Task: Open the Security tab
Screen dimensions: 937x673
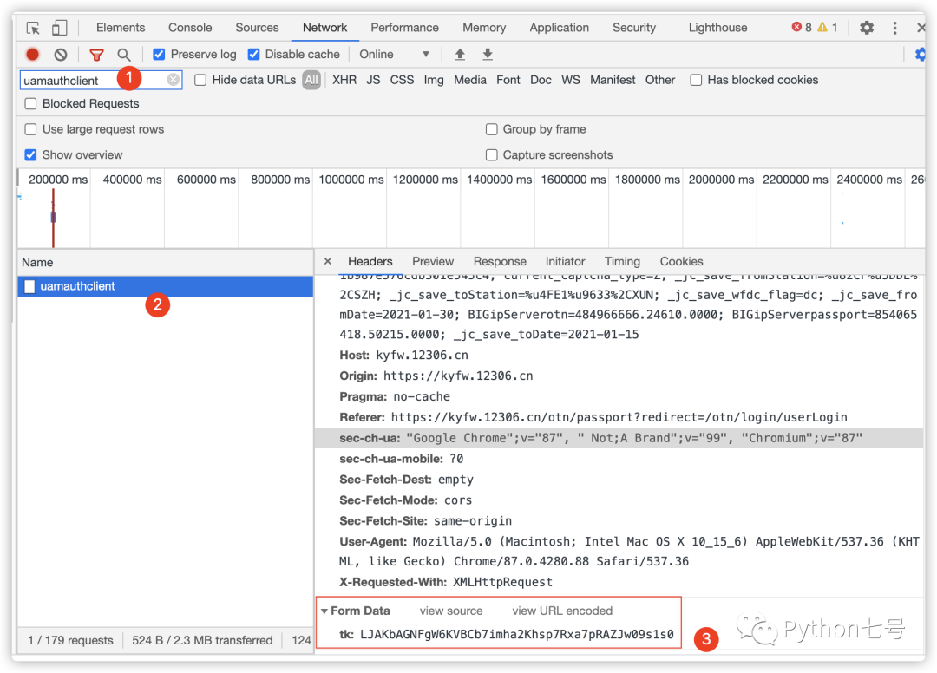Action: pos(634,28)
